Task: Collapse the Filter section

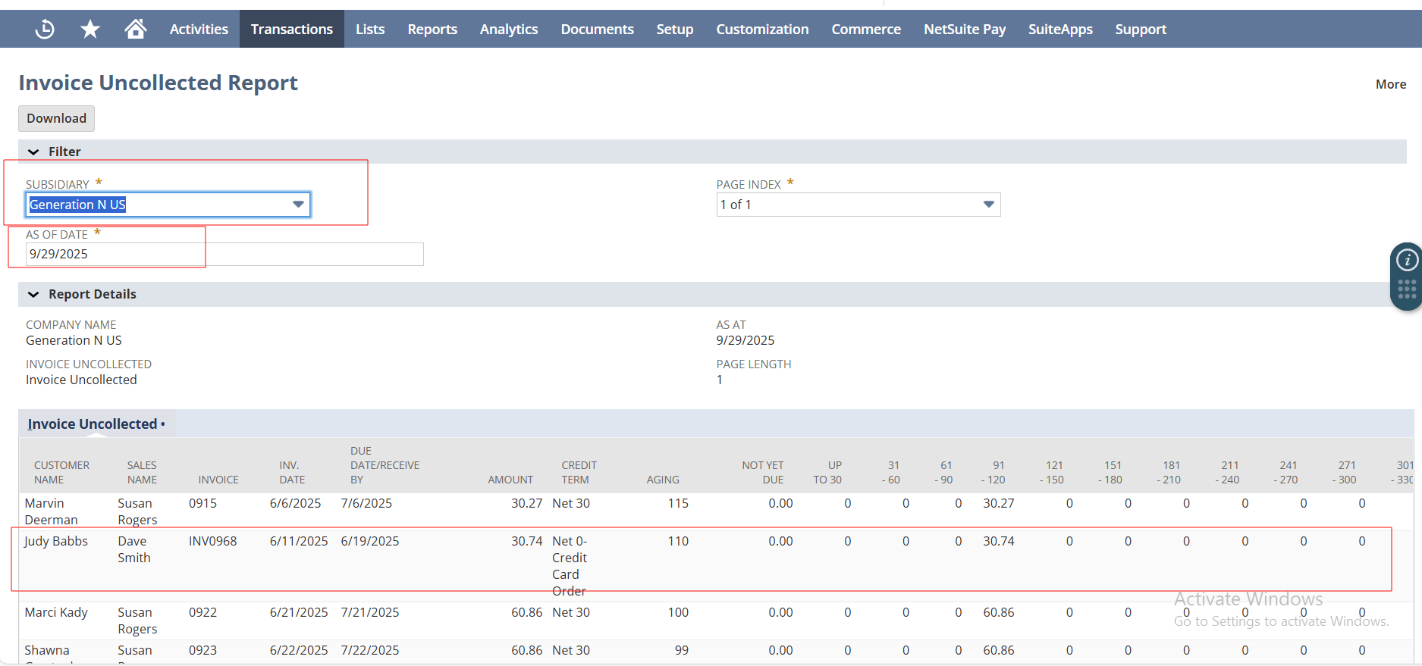Action: pyautogui.click(x=33, y=152)
